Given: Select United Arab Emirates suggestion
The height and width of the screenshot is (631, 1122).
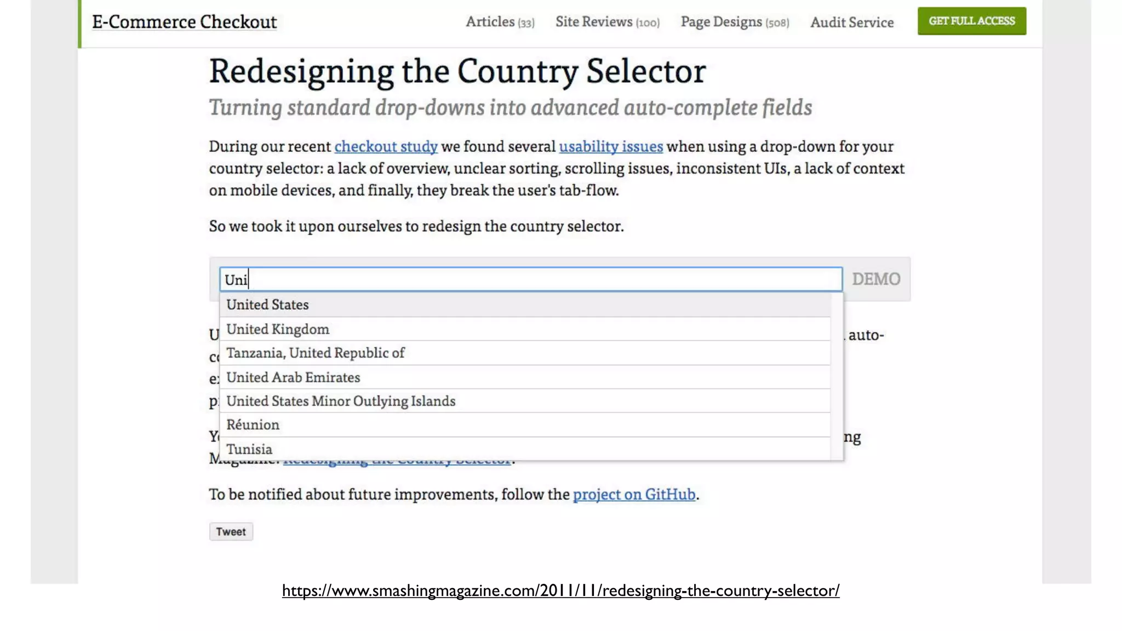Looking at the screenshot, I should coord(293,377).
